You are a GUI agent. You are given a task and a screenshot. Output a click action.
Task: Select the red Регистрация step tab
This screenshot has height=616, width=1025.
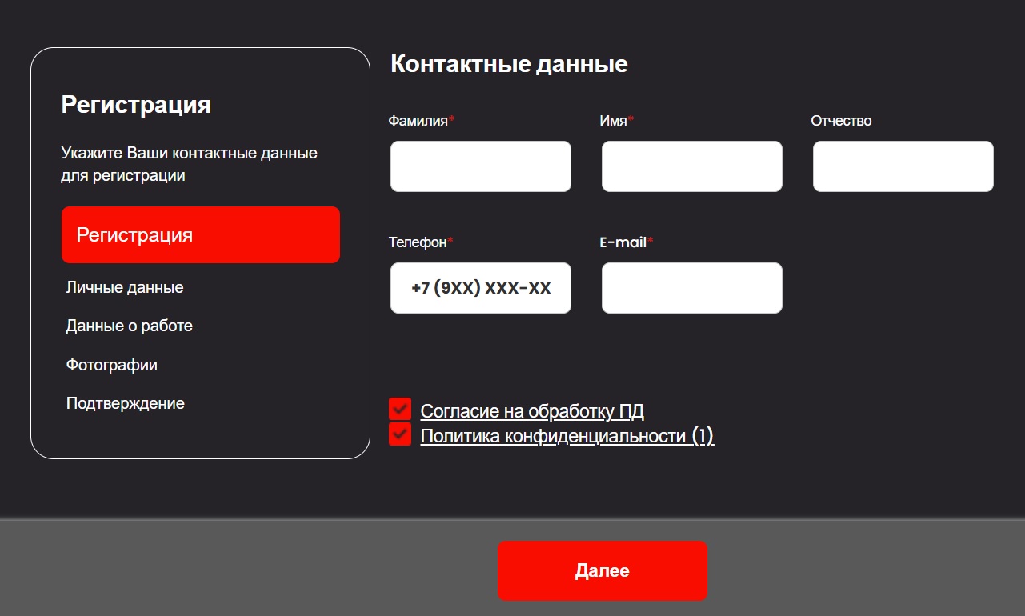coord(201,234)
